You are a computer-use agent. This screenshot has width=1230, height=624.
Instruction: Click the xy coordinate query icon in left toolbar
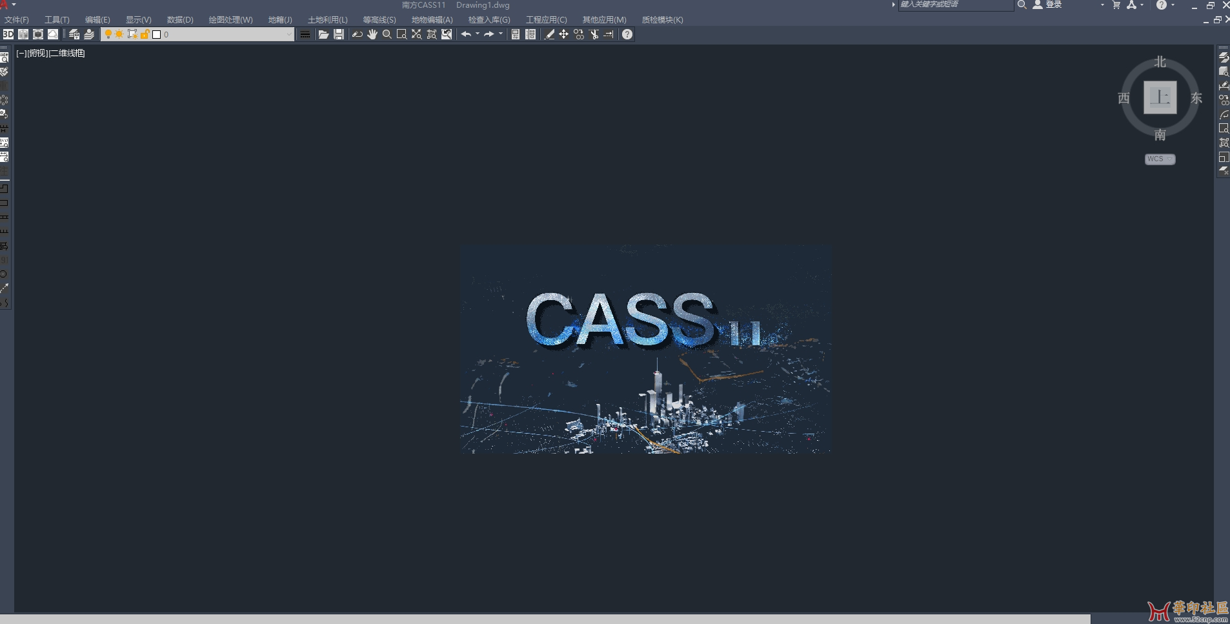[x=5, y=142]
